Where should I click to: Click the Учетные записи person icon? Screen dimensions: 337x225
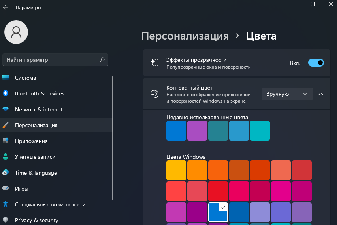(6, 157)
